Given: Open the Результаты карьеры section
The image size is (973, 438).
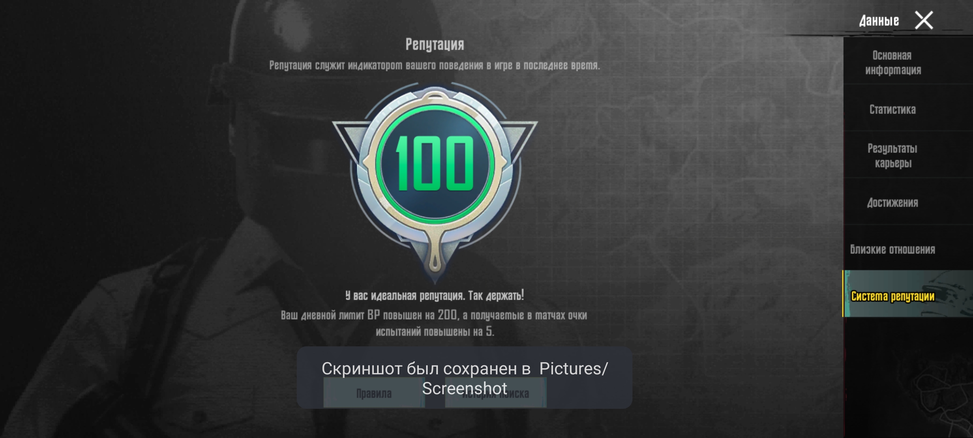Looking at the screenshot, I should 893,156.
